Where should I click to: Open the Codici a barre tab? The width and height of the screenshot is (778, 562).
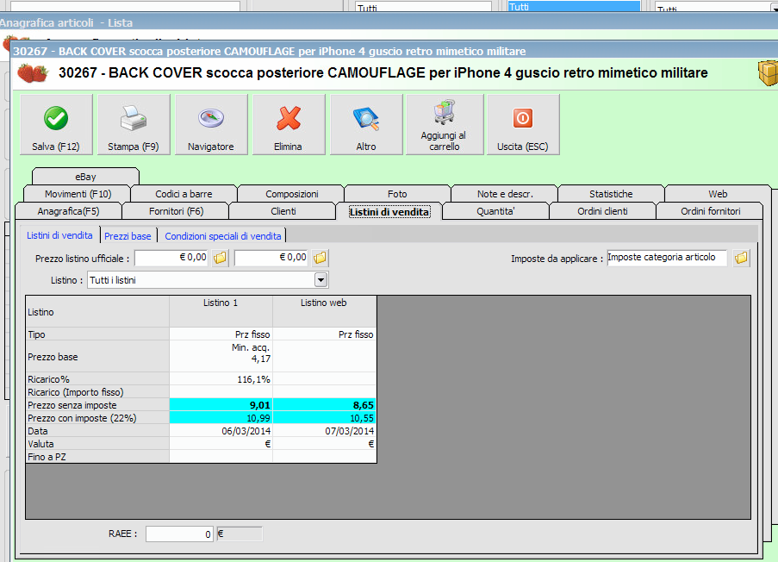(x=184, y=194)
